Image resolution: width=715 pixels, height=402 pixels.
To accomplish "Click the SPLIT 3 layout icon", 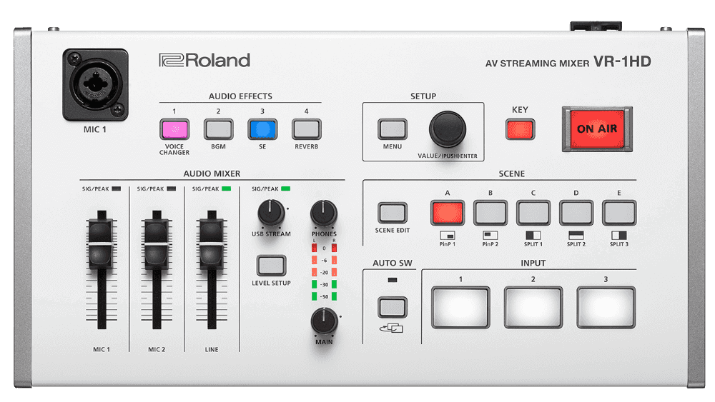I will (x=618, y=236).
